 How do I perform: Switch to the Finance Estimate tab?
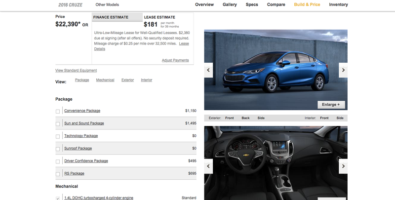117,17
